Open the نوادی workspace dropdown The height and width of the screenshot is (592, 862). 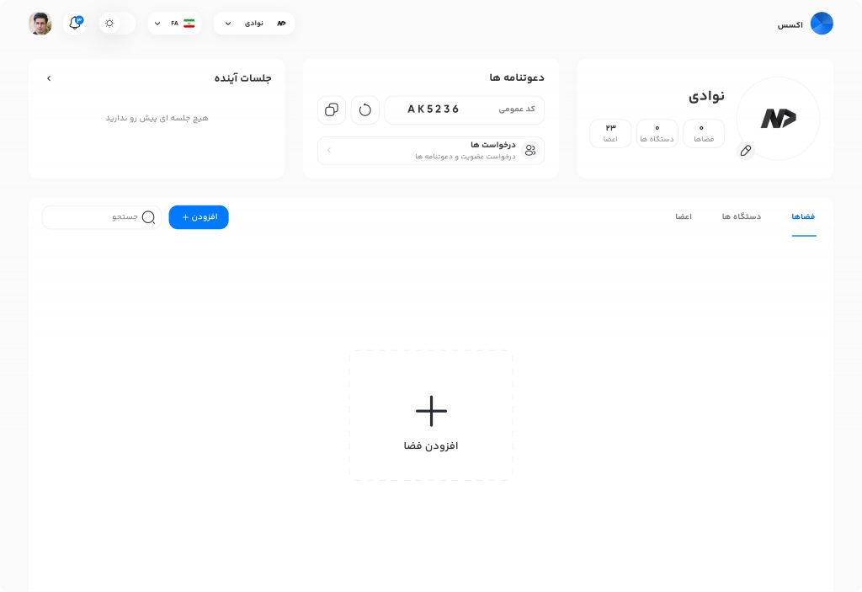tap(254, 23)
